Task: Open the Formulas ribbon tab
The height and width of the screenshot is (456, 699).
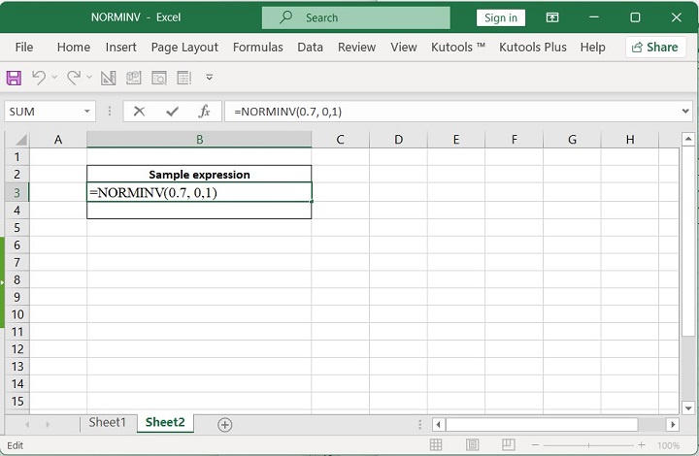Action: (258, 47)
